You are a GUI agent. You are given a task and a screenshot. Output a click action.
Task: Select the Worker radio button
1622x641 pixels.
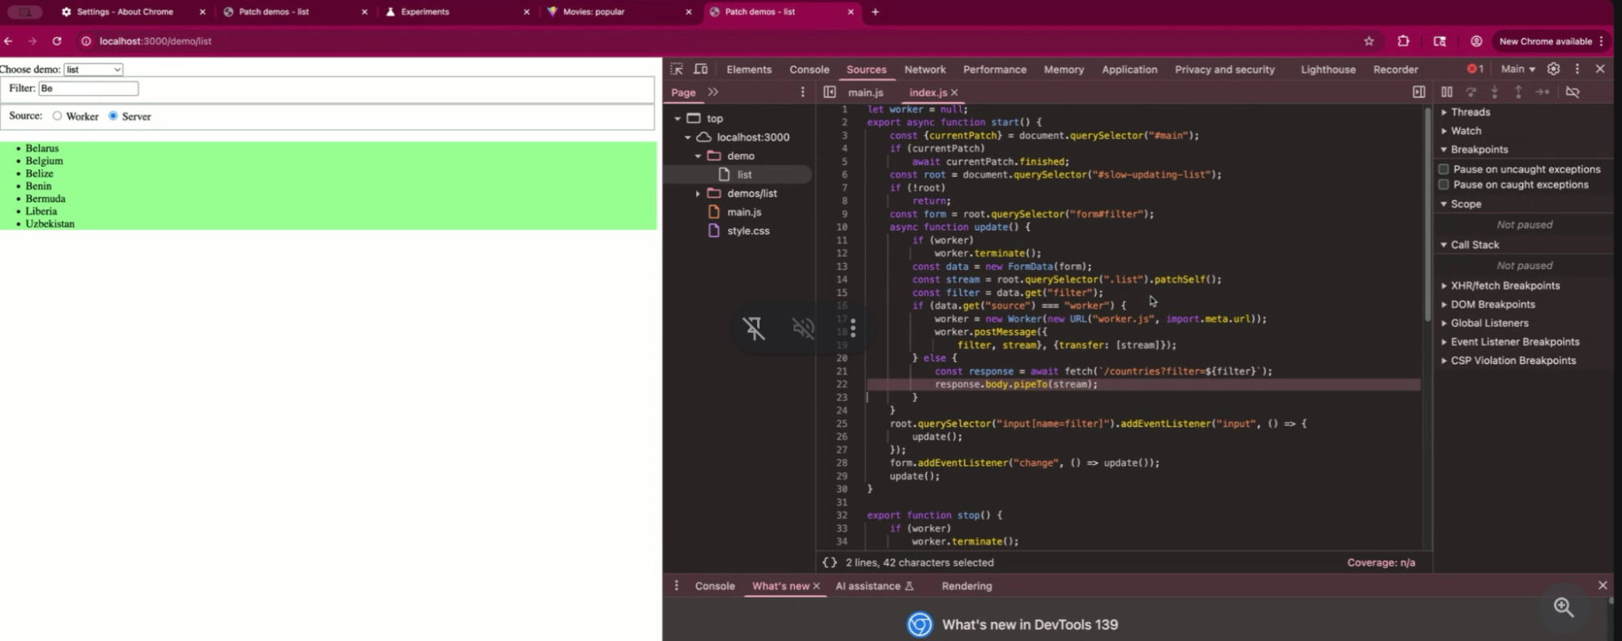[58, 116]
